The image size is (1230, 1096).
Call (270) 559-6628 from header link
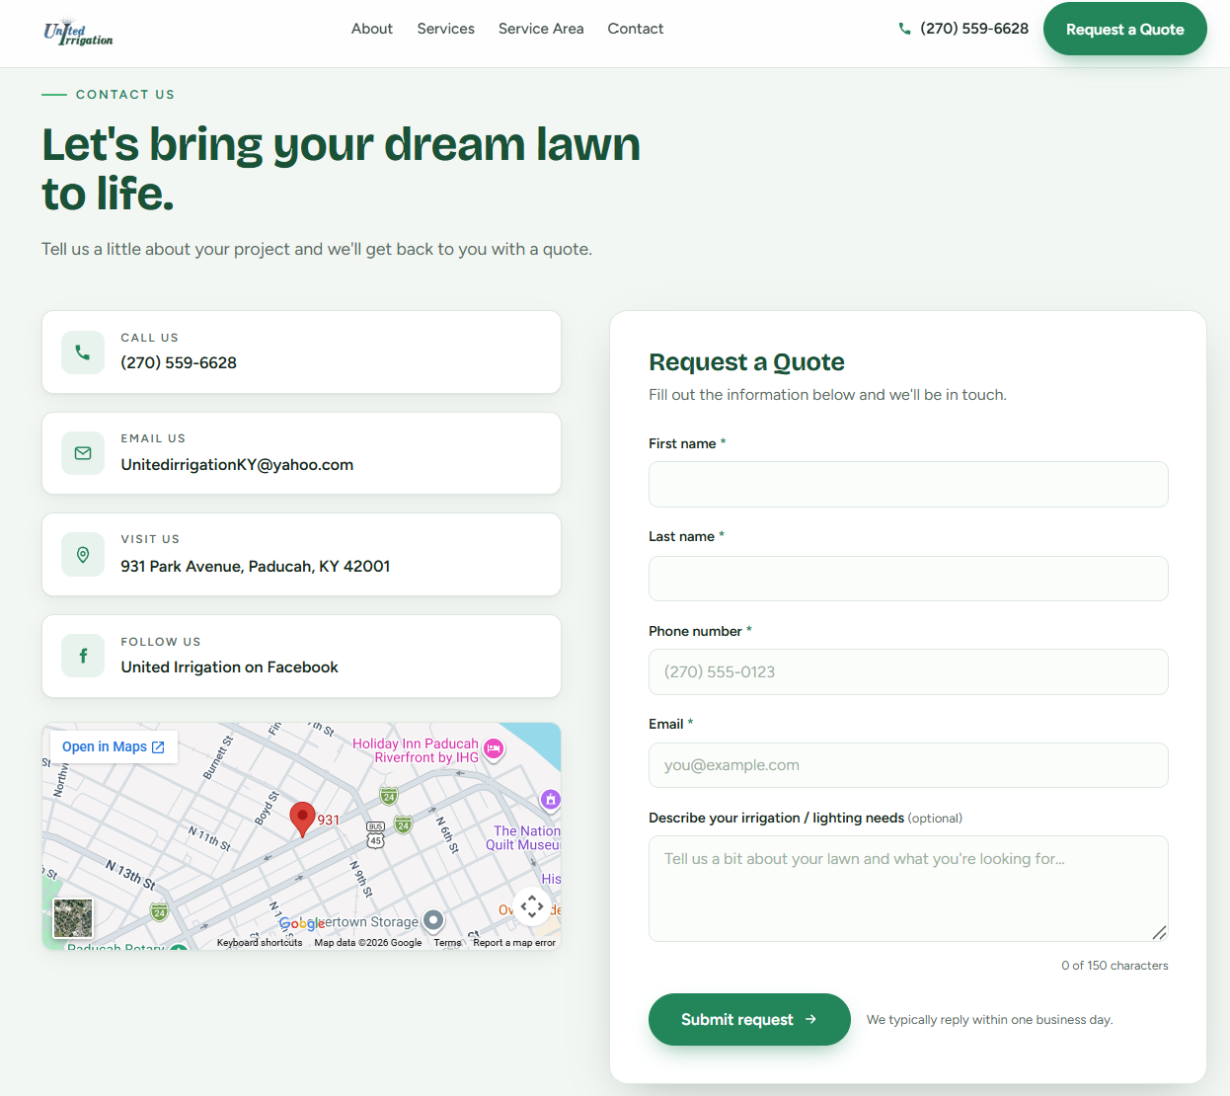[974, 29]
